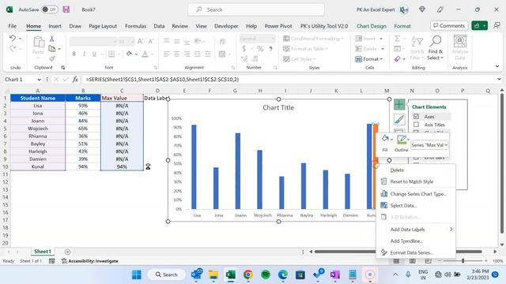
Task: Click the title bar Search box
Action: pos(256,9)
